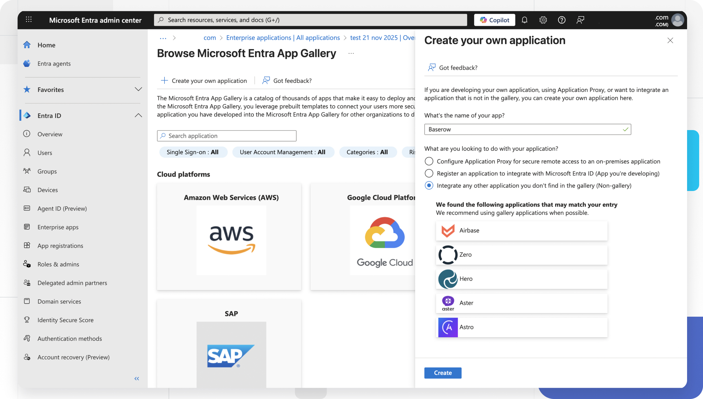Click the help question mark icon
This screenshot has height=399, width=703.
(x=562, y=20)
